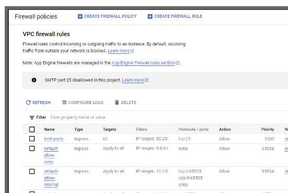The width and height of the screenshot is (288, 193).
Task: Click external link icon after traffic Learn more
Action: tap(132, 51)
